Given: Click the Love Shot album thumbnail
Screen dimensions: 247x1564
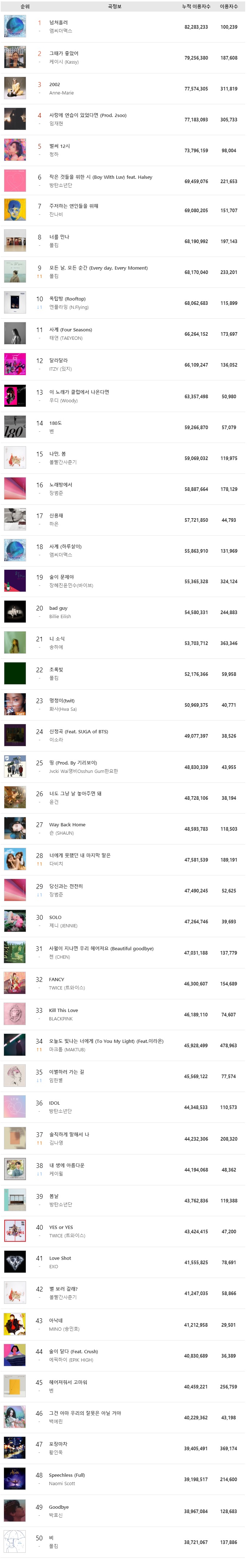Looking at the screenshot, I should pos(15,1262).
